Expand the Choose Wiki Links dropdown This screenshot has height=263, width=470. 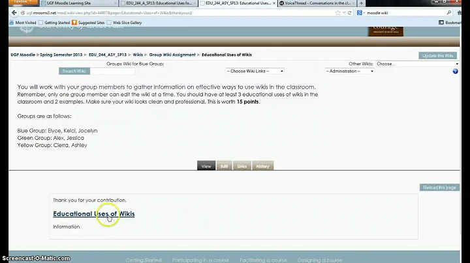[255, 71]
